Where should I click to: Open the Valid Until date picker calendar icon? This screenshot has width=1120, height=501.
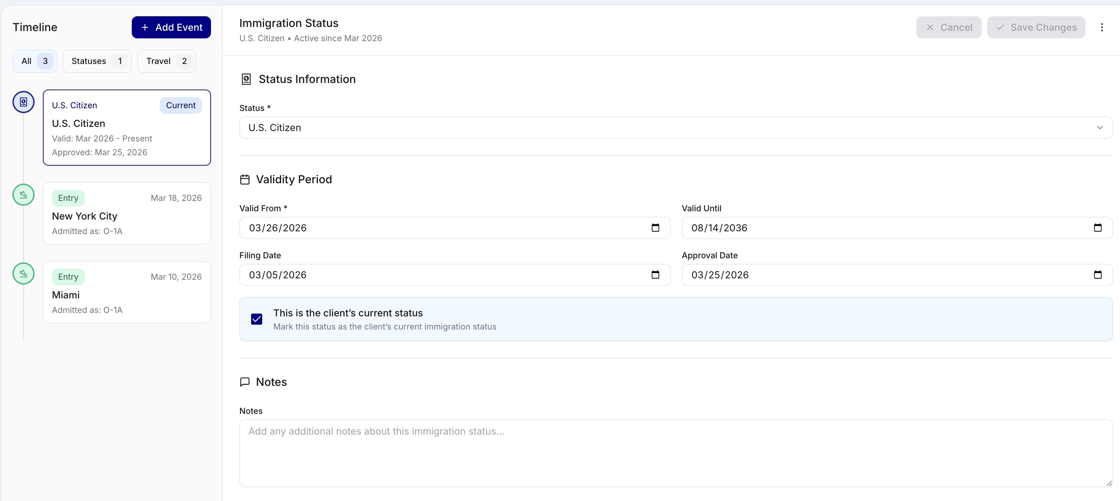1098,228
